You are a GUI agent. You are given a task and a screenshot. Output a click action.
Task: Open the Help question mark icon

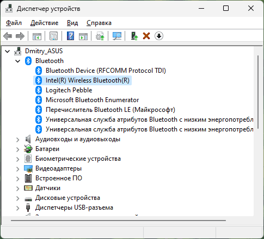pyautogui.click(x=71, y=36)
